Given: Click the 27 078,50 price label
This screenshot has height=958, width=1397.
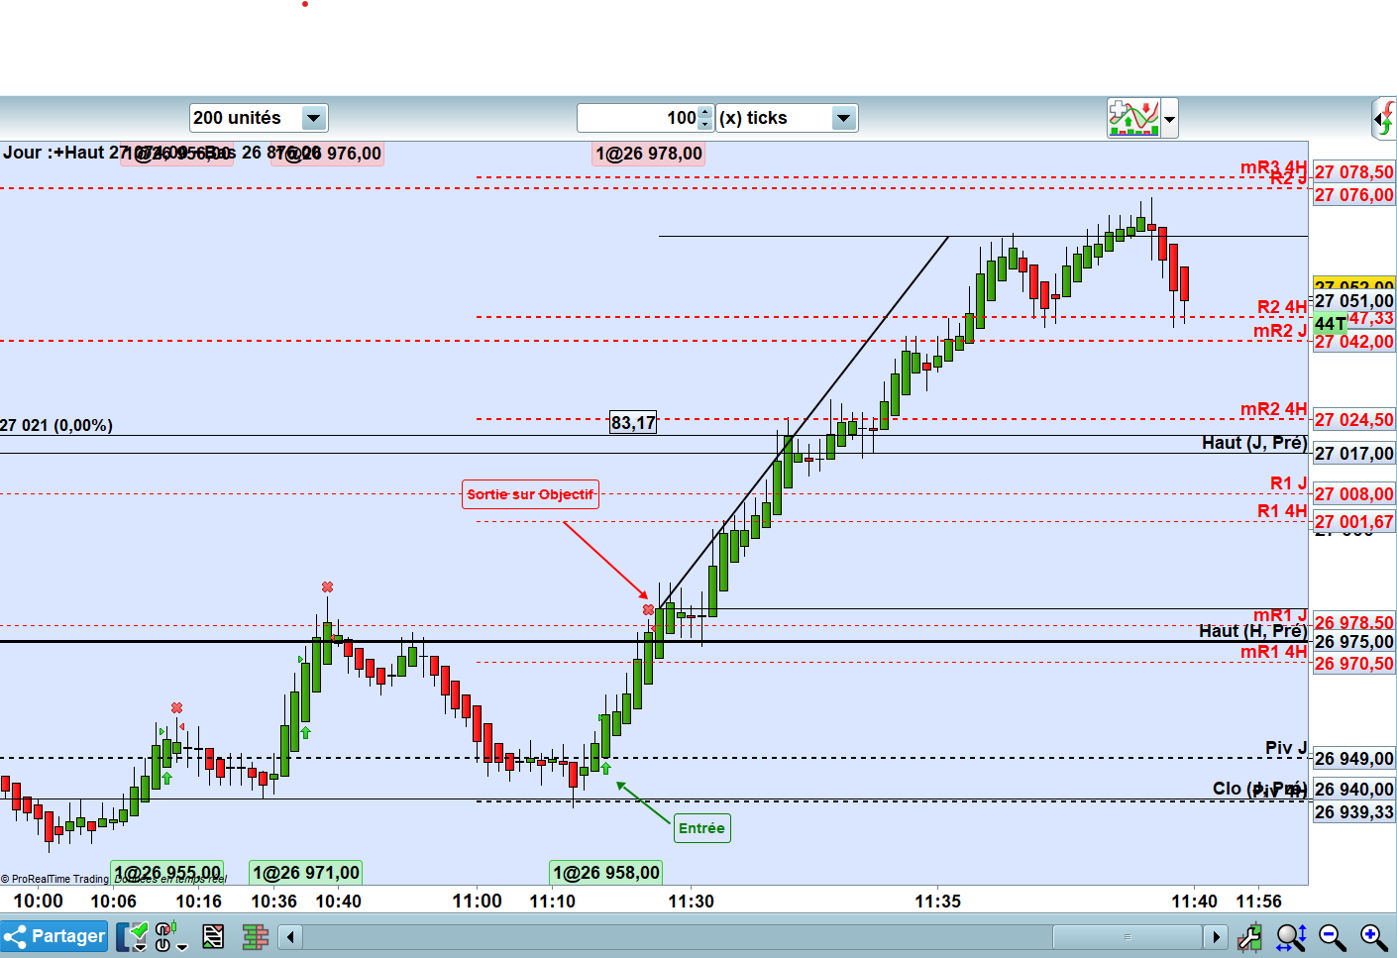Looking at the screenshot, I should point(1353,172).
